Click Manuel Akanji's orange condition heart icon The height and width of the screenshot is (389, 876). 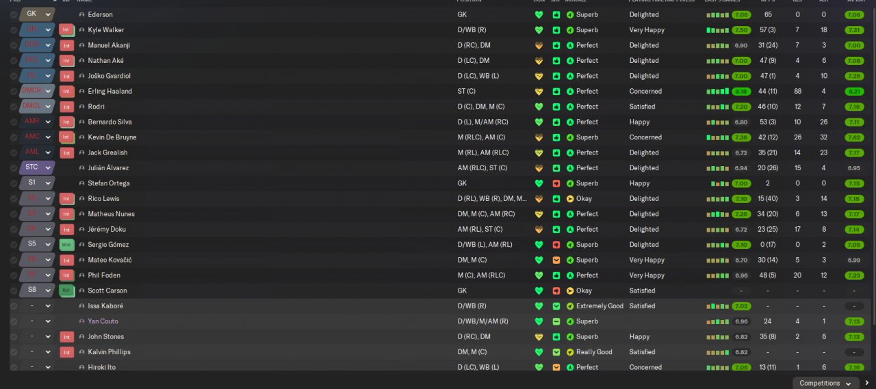click(539, 45)
